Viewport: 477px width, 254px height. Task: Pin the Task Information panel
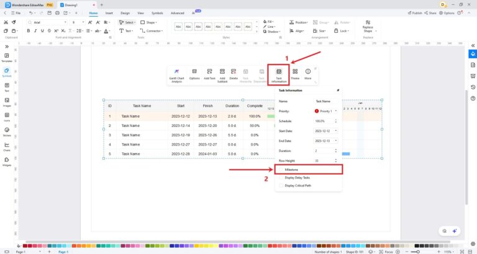(338, 90)
